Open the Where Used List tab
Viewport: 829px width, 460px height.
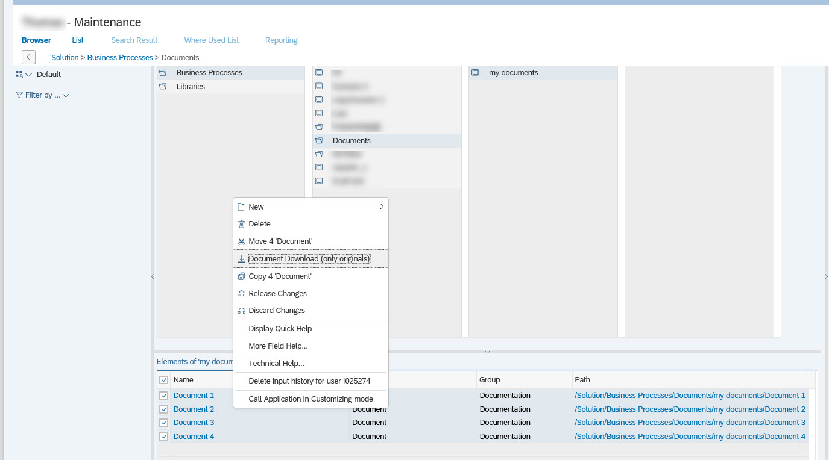coord(212,40)
